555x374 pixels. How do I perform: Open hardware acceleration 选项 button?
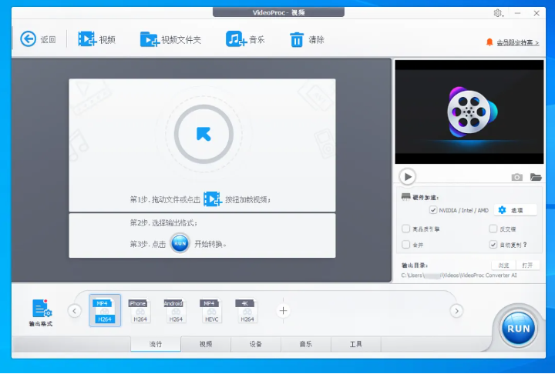point(515,210)
